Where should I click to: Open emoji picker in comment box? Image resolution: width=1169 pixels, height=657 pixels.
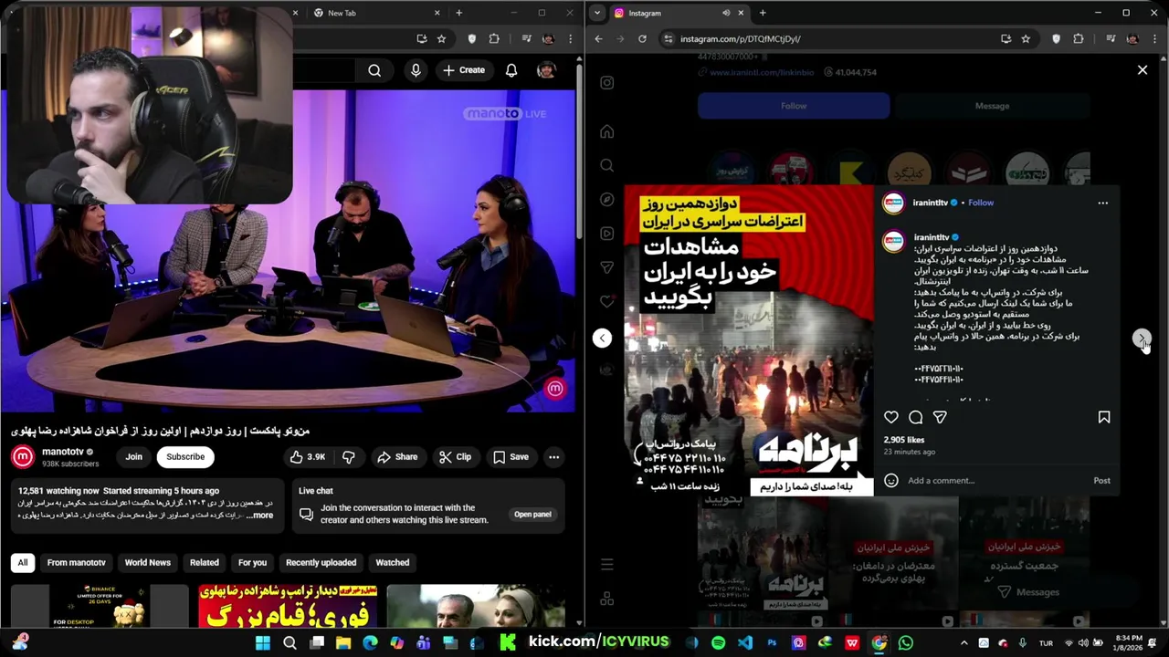pyautogui.click(x=891, y=481)
